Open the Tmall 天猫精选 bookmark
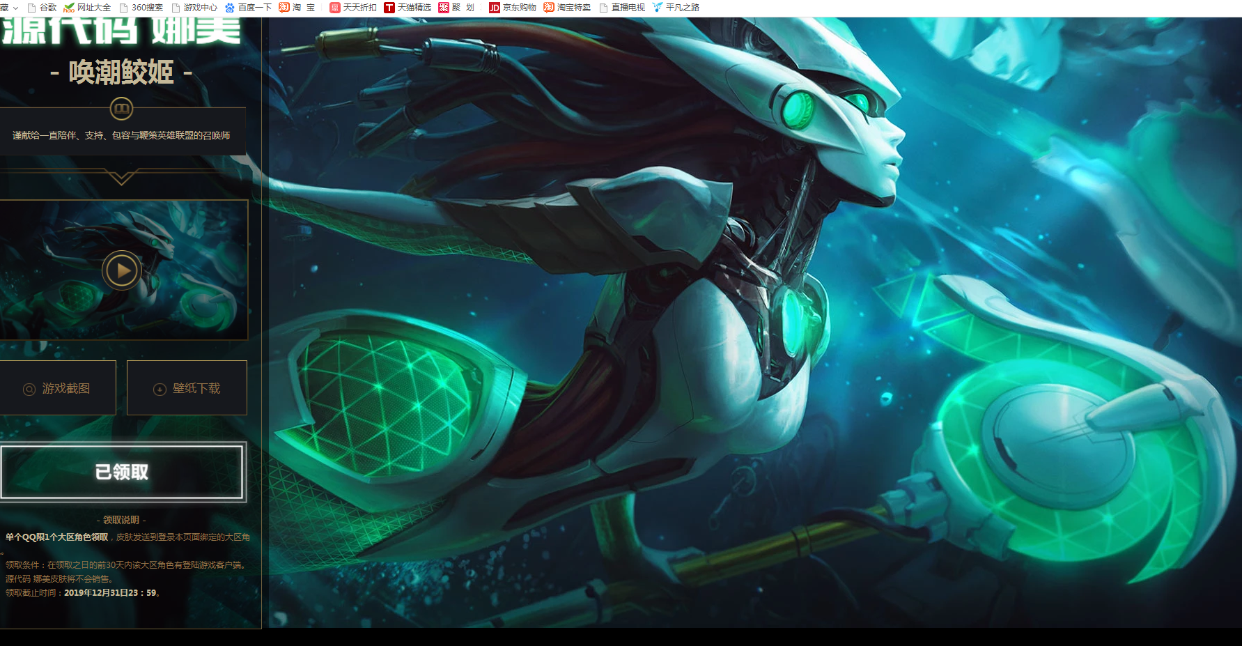Screen dimensions: 1242x646 (389, 8)
